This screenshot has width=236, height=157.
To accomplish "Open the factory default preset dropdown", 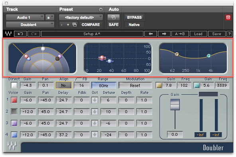I will 81,18.
